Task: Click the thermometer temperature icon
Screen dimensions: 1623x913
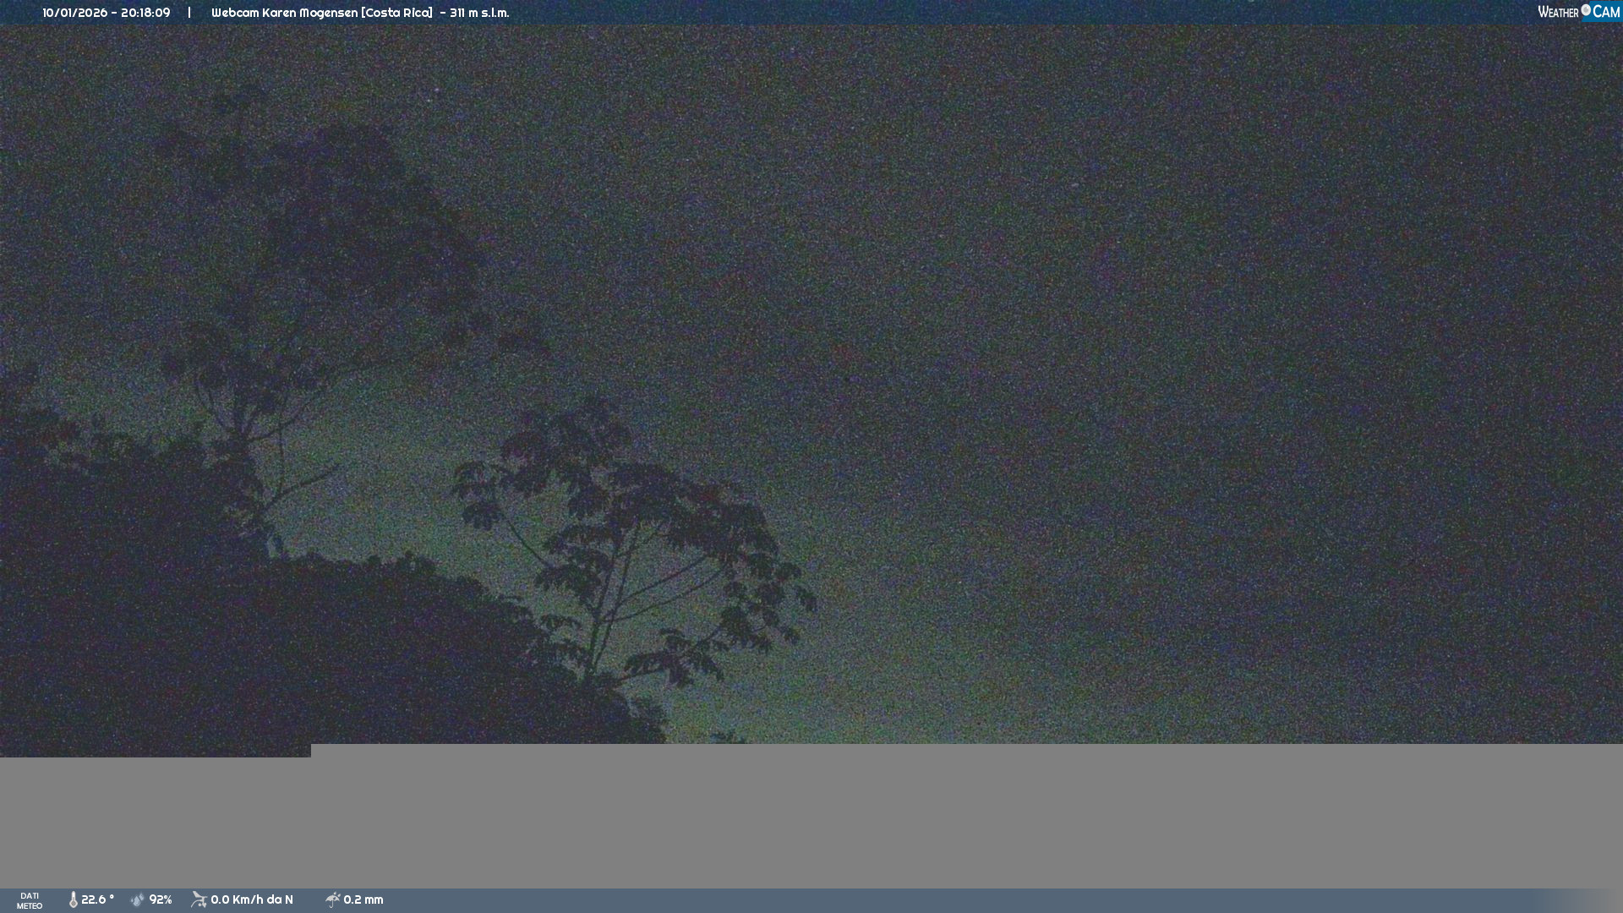Action: 73,899
